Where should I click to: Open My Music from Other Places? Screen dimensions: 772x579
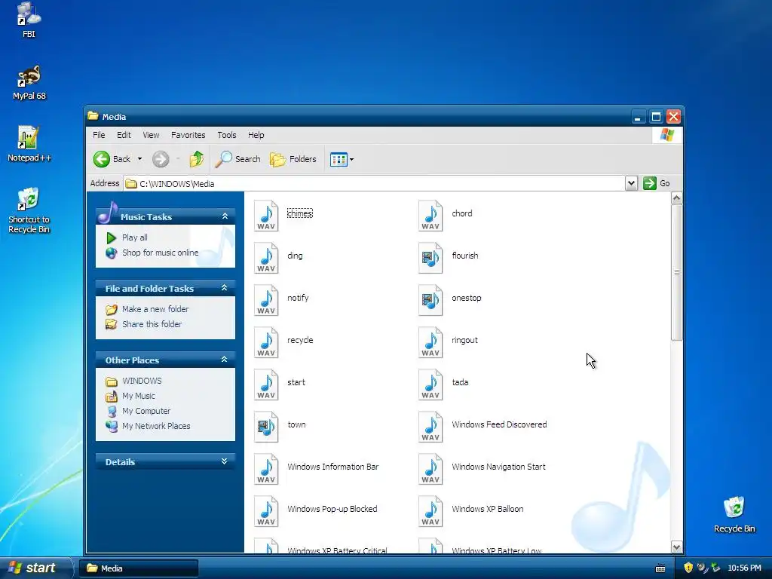point(139,396)
